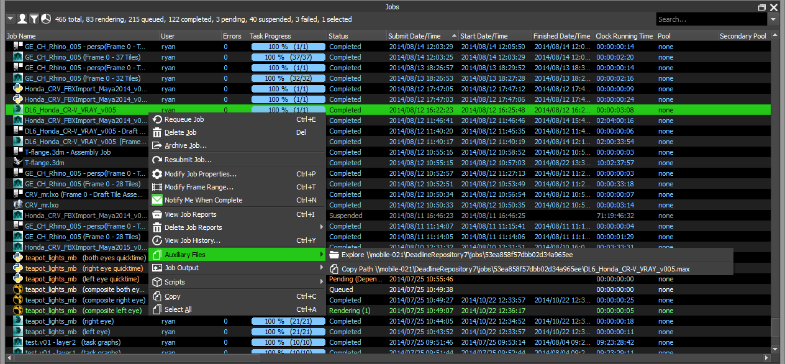
Task: Click Rhino icon of T-flange.3dm job
Action: pos(18,163)
